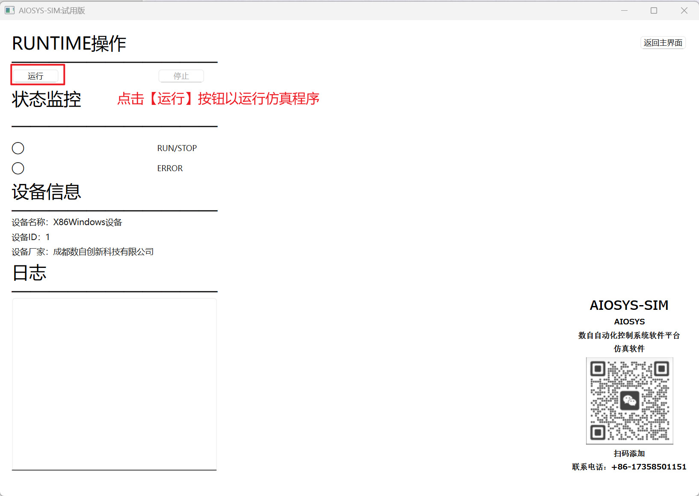Click the 停止 button

coord(181,76)
